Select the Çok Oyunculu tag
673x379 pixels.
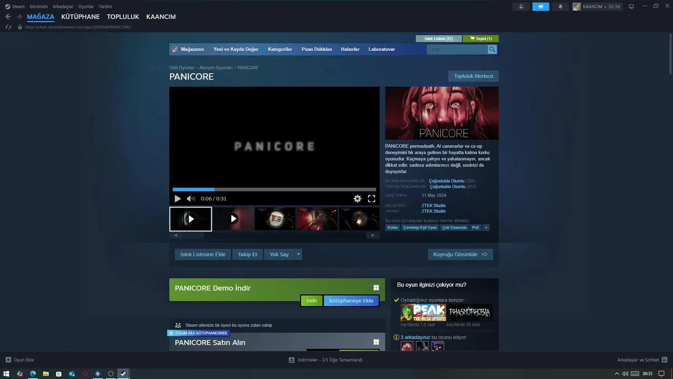pos(454,228)
